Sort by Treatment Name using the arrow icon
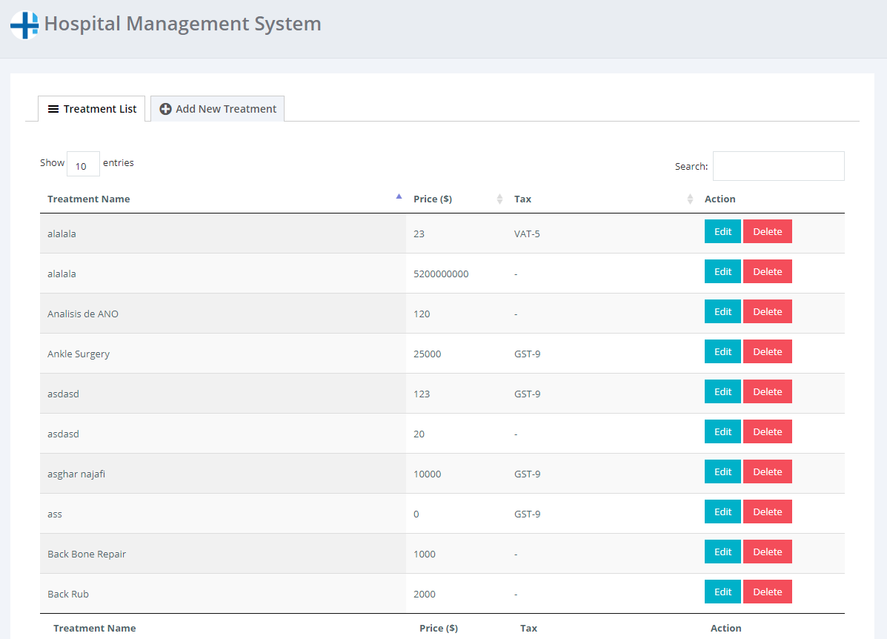This screenshot has width=887, height=639. pos(399,197)
